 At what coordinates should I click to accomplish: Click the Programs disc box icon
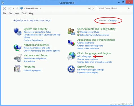click(18, 69)
